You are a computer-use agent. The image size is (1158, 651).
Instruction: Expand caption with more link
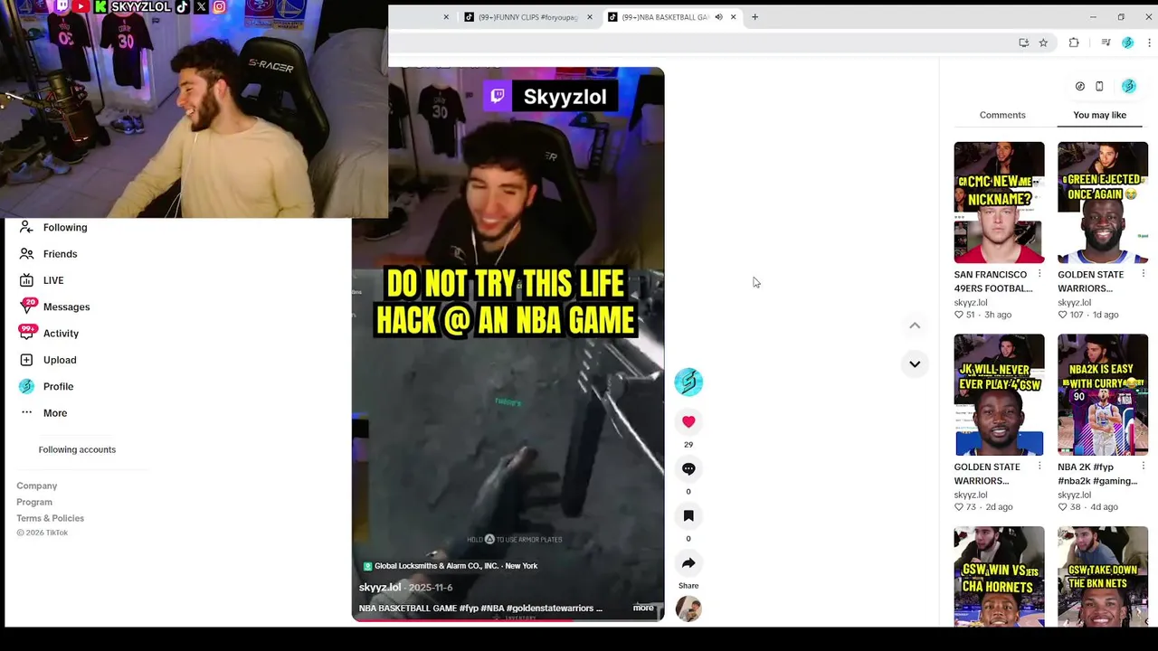(x=643, y=608)
